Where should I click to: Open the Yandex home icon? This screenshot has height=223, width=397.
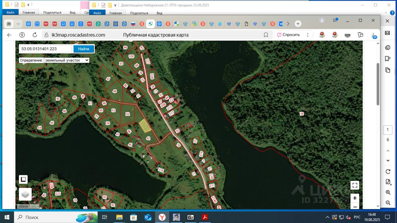click(22, 35)
